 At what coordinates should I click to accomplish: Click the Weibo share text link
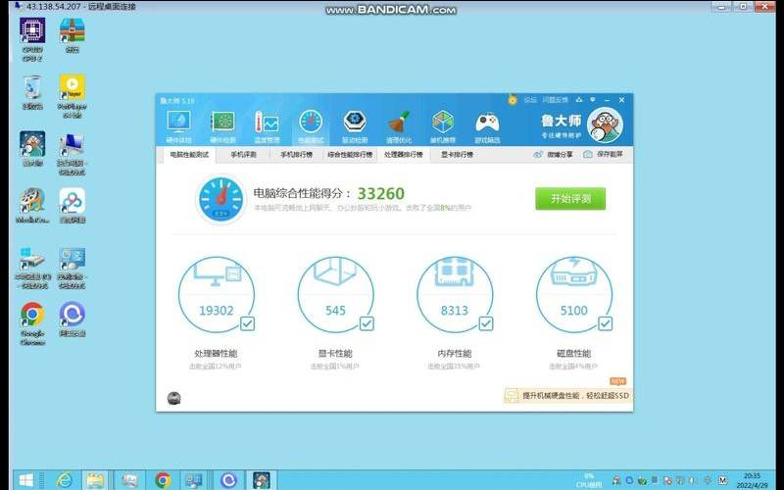pos(560,155)
